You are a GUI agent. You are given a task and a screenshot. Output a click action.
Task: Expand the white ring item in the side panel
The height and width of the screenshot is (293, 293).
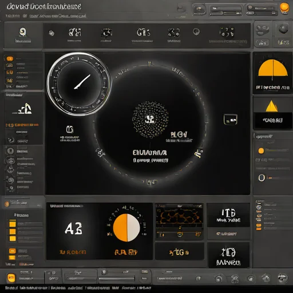tap(262, 178)
